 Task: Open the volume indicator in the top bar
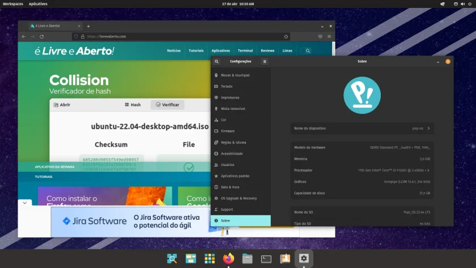coord(462,4)
